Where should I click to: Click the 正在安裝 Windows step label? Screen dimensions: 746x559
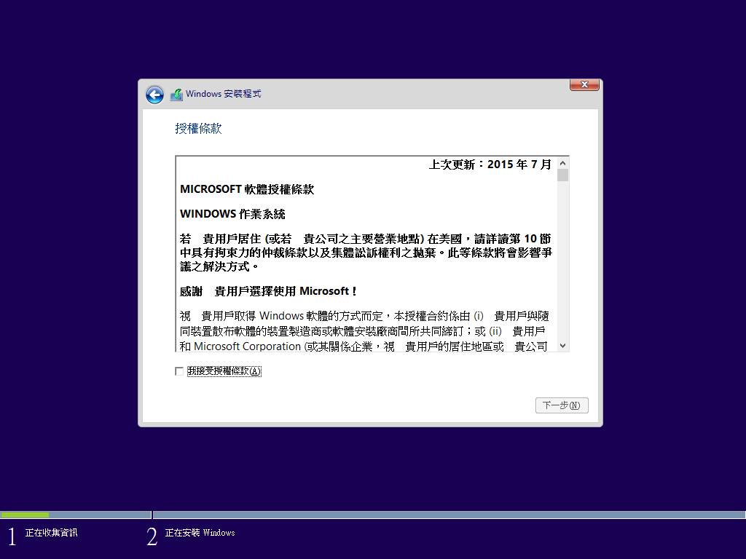tap(200, 533)
